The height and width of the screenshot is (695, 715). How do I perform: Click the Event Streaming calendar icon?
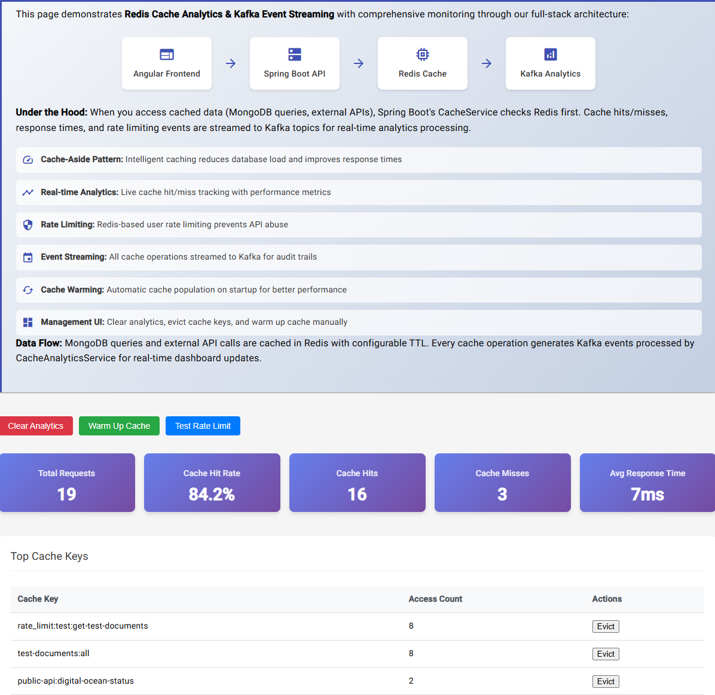(x=27, y=257)
